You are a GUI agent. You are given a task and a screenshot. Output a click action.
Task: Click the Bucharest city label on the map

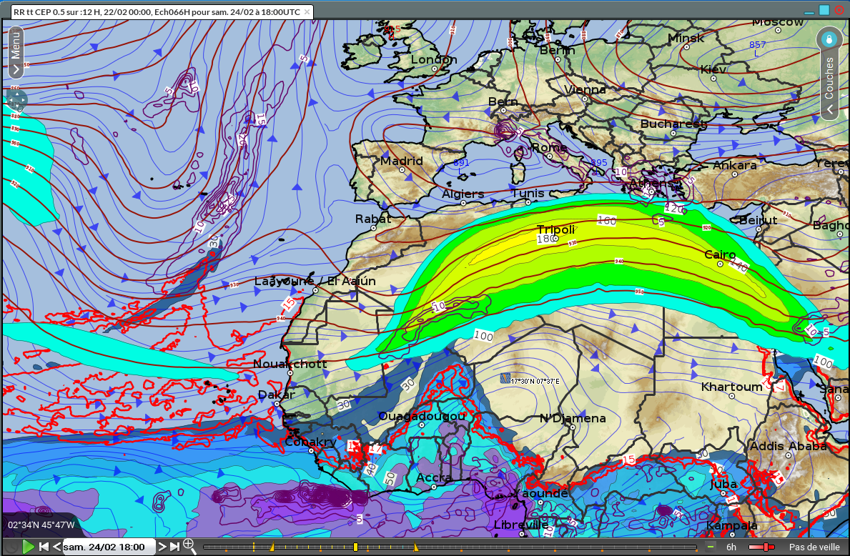[x=673, y=124]
